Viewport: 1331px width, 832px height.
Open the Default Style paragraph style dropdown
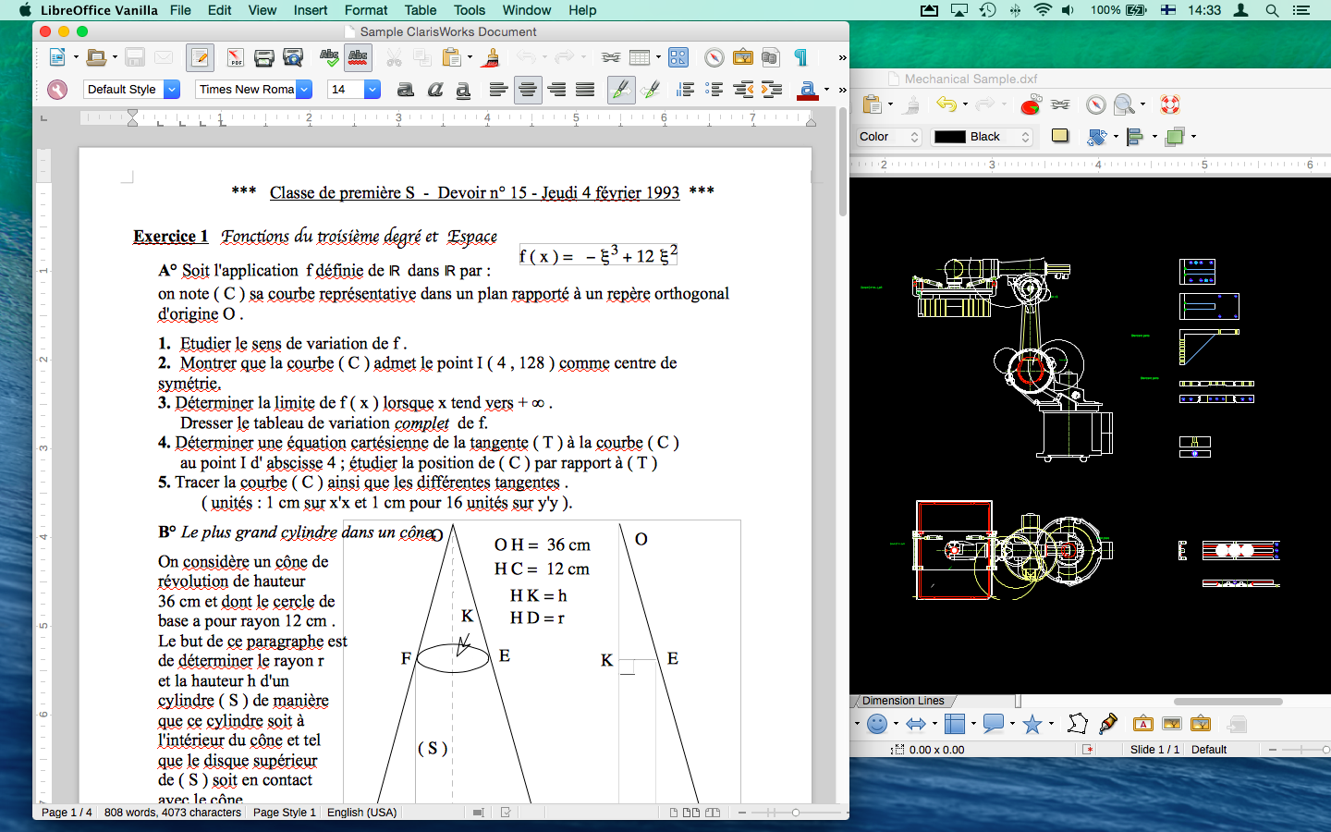coord(172,90)
